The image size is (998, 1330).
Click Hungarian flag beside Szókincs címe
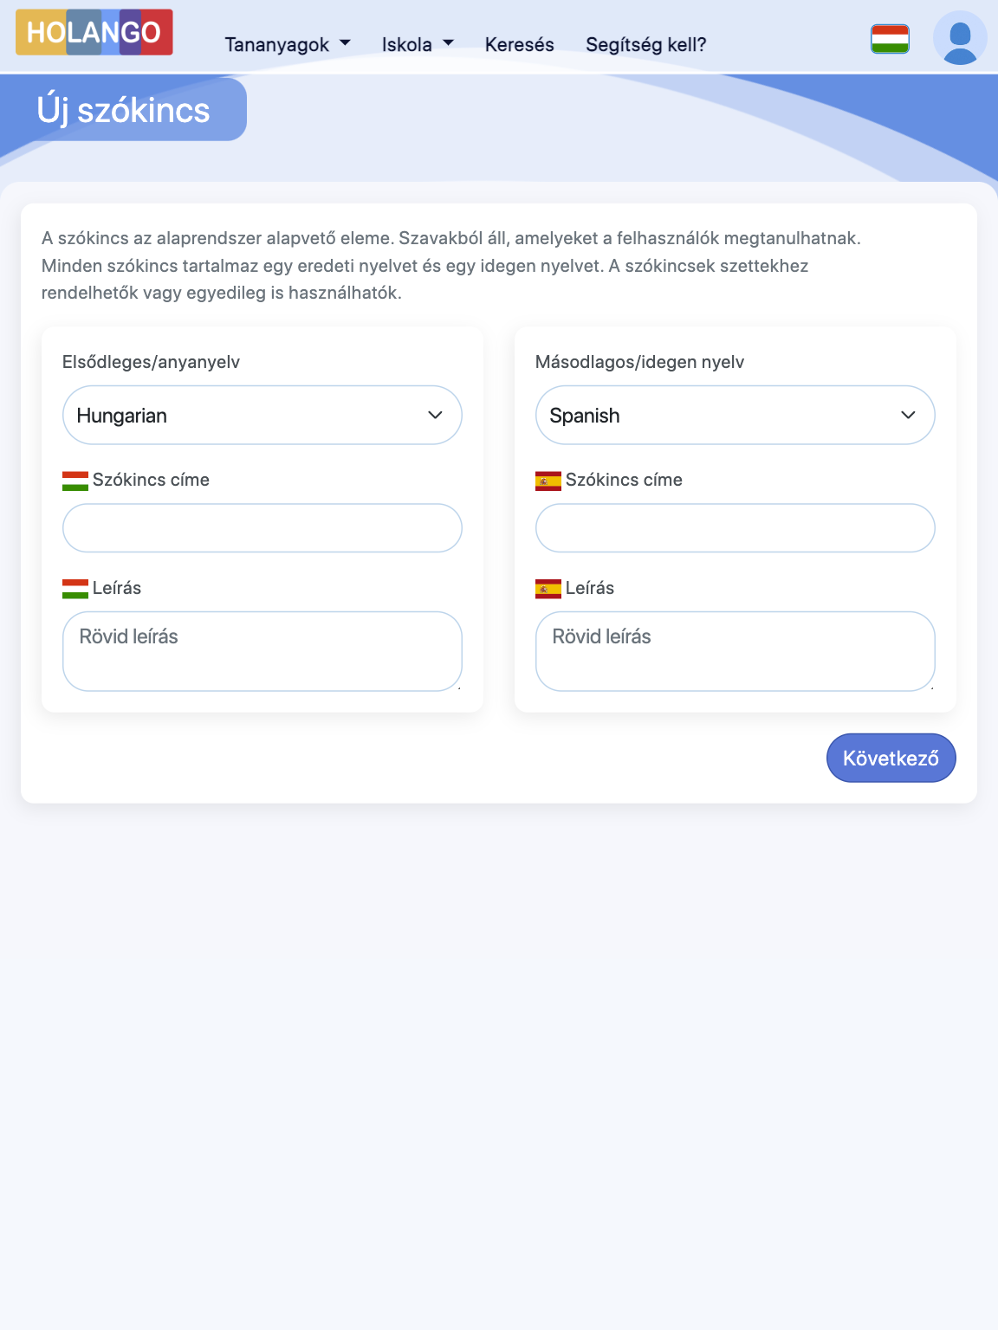pyautogui.click(x=75, y=481)
